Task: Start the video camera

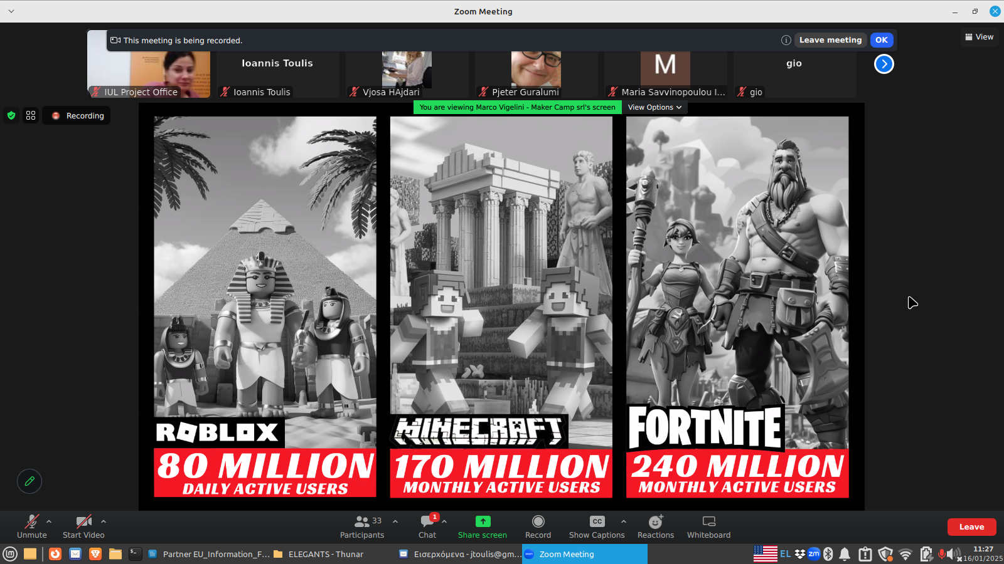Action: tap(83, 526)
